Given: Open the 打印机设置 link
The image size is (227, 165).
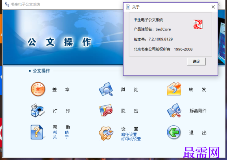Looking at the screenshot, I should [131, 139].
